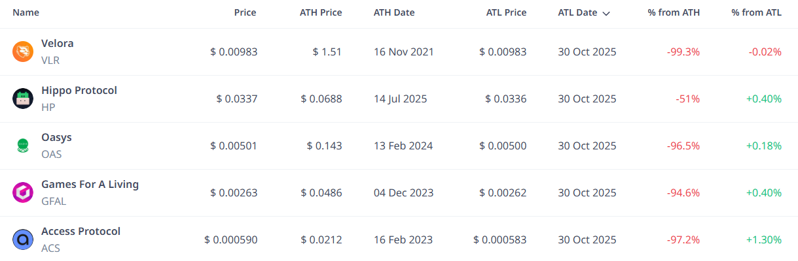Sort table by Price column
Viewport: 798px width, 261px height.
click(x=245, y=12)
